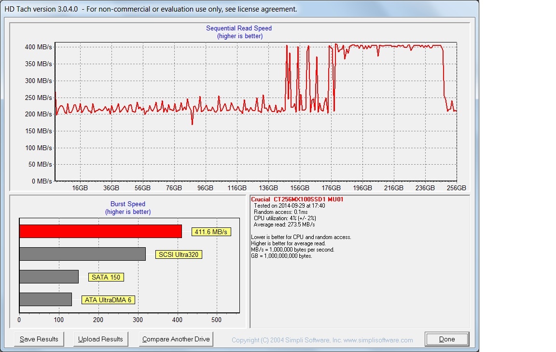This screenshot has height=352, width=556.
Task: Click the Done button
Action: (x=447, y=339)
